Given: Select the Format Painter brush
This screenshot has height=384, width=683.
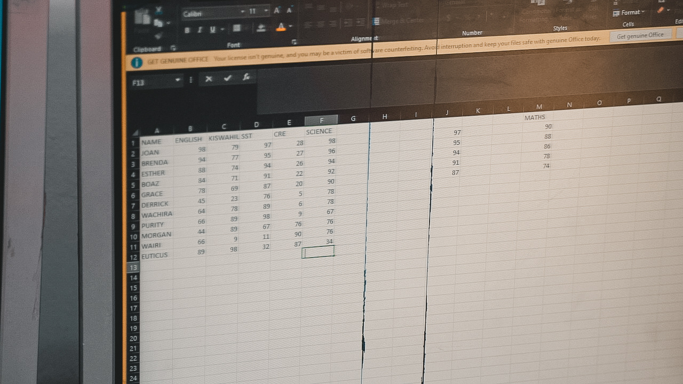Looking at the screenshot, I should 158,36.
